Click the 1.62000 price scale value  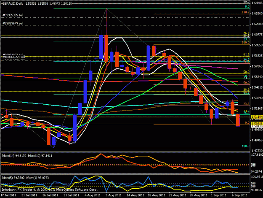[x=257, y=24]
